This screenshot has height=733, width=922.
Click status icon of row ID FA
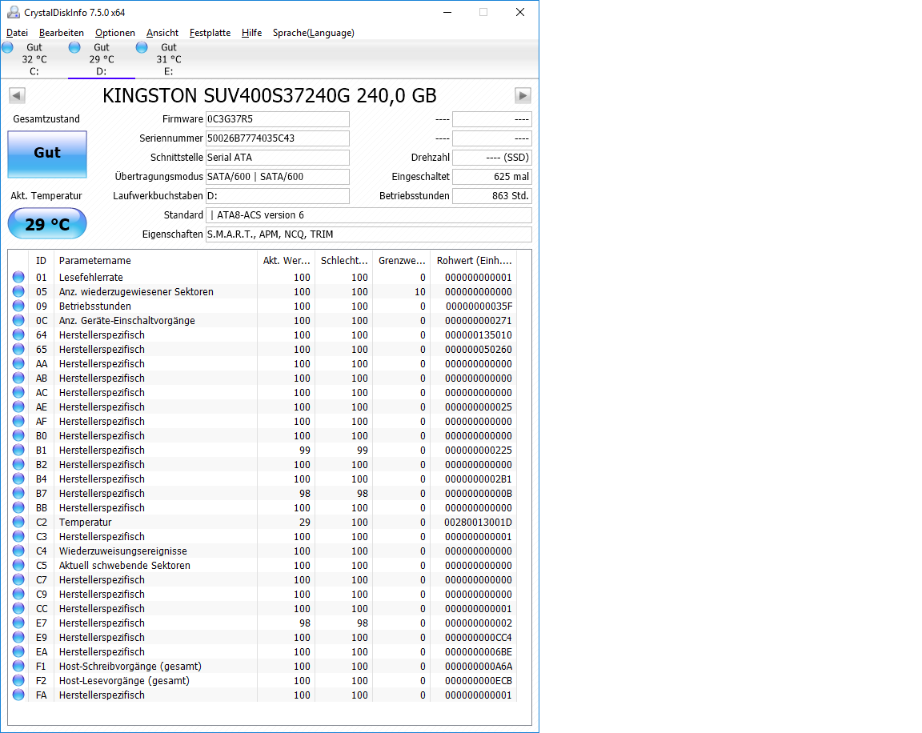tap(19, 695)
